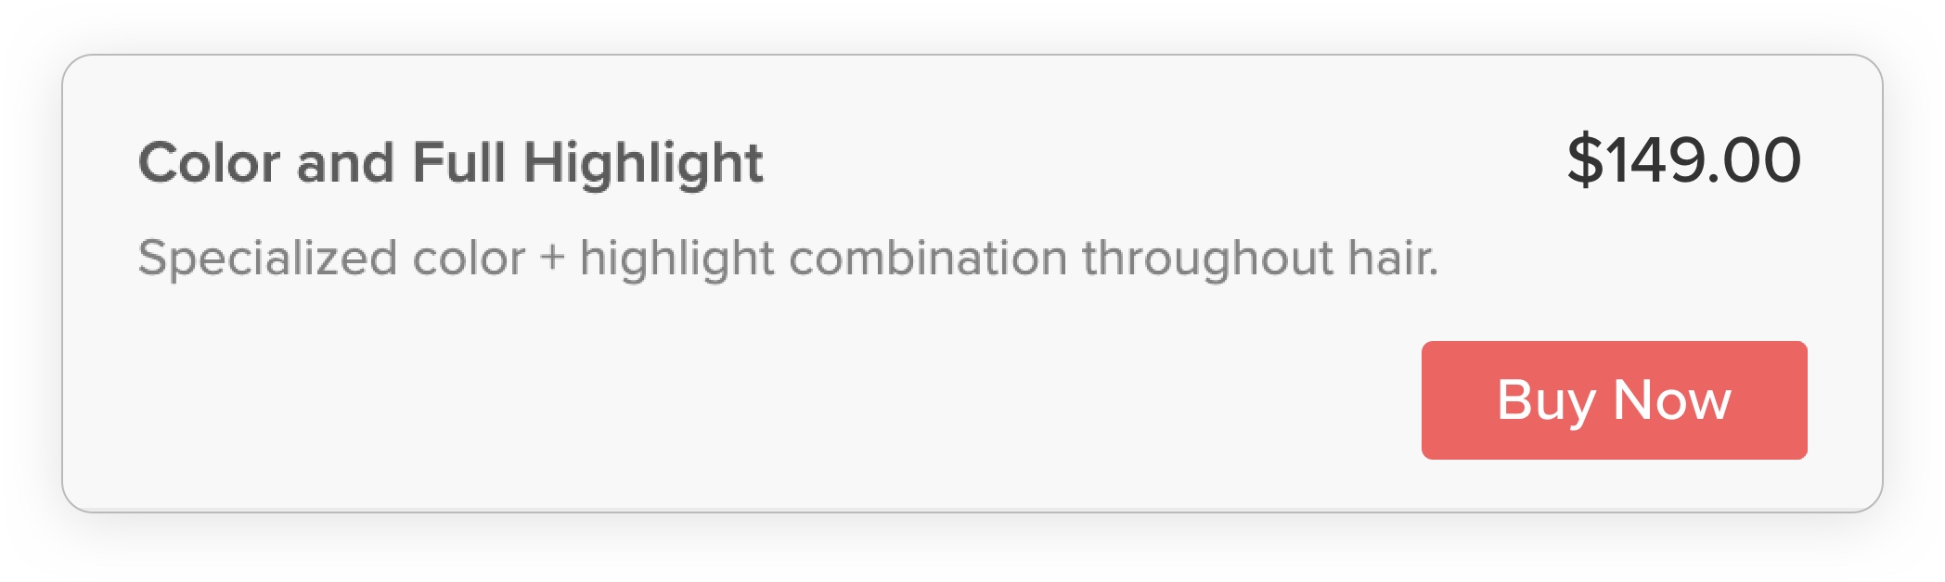Click the word "Color" in the title
Screen dimensions: 1945x582
[x=209, y=163]
